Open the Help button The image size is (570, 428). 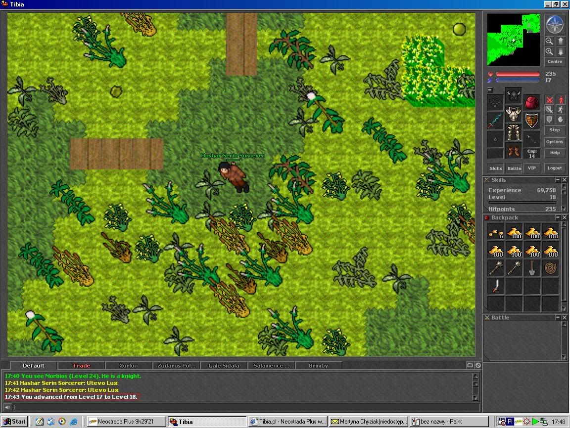[555, 153]
